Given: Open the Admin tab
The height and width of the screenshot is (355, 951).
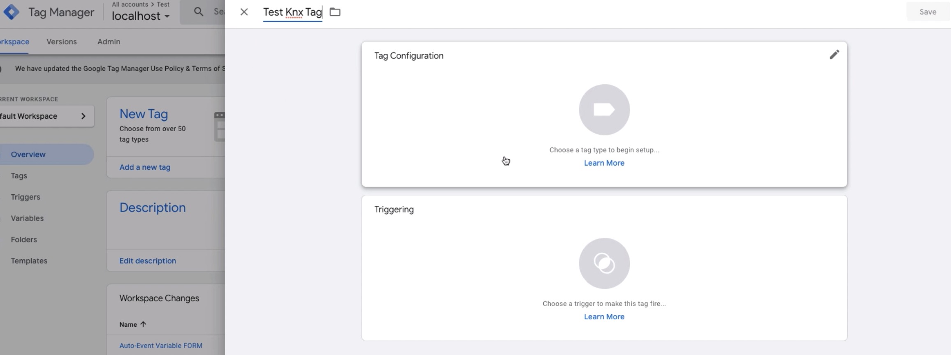Looking at the screenshot, I should [x=109, y=41].
